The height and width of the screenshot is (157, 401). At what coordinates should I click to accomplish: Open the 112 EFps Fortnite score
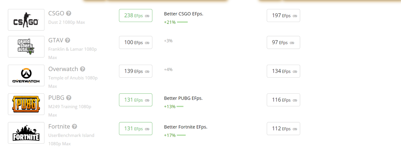tap(283, 129)
